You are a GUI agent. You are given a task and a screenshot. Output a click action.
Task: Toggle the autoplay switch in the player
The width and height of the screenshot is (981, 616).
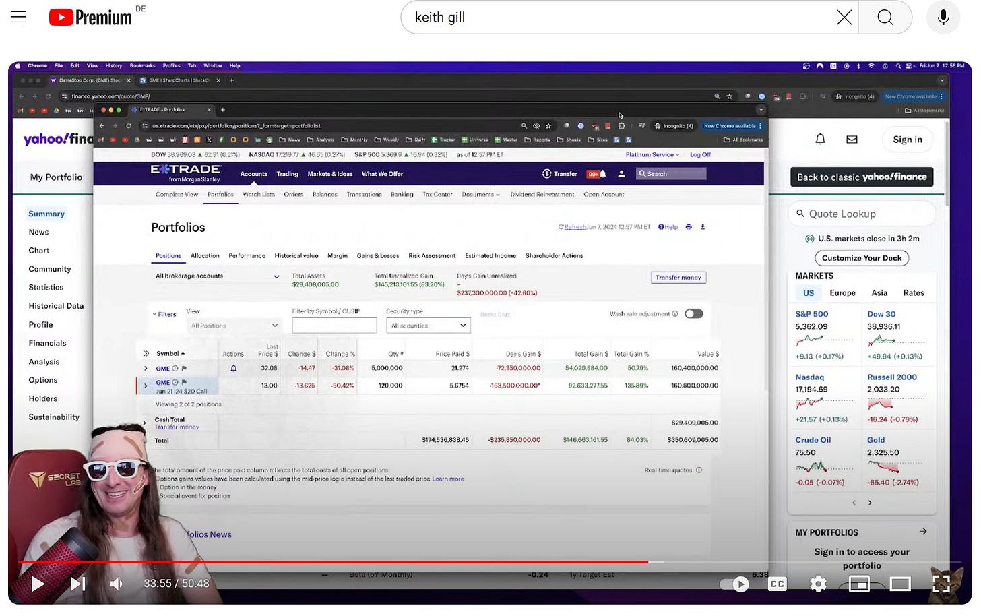point(734,584)
